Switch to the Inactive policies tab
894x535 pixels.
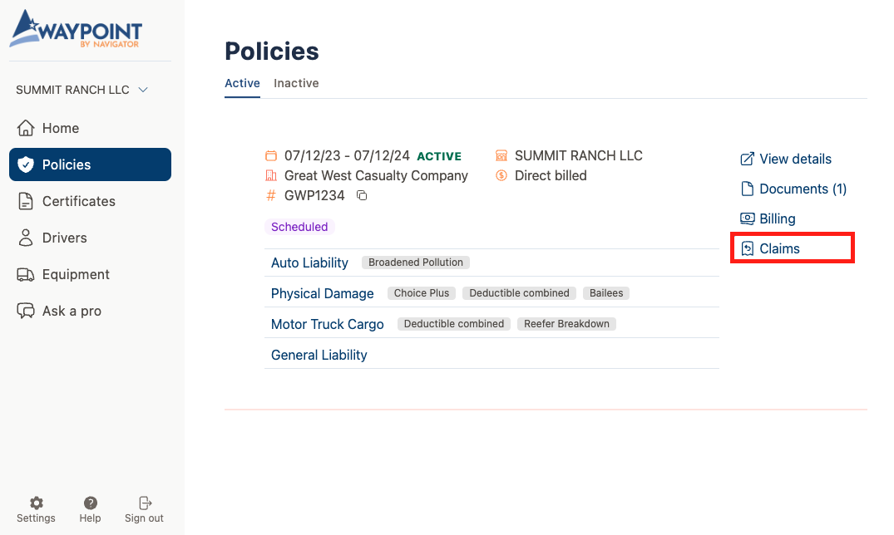[x=296, y=83]
